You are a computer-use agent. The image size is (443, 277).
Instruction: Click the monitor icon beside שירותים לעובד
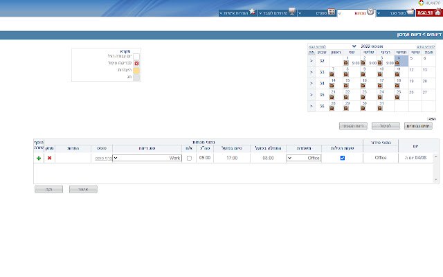tap(292, 12)
